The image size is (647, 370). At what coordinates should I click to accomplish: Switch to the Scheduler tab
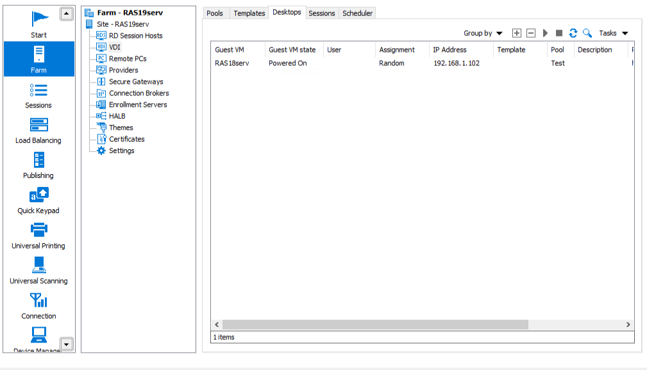pos(357,13)
